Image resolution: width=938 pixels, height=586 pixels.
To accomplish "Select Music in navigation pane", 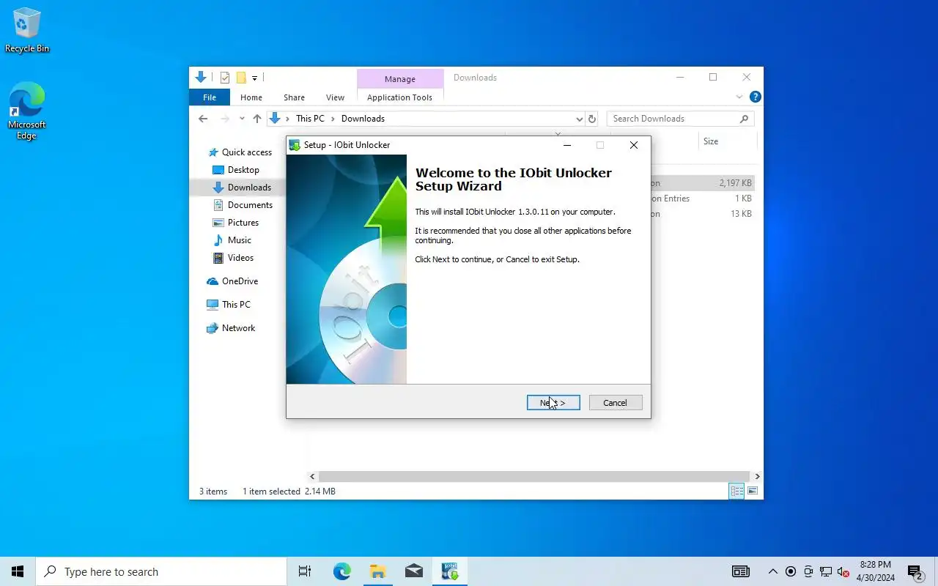I will [x=239, y=240].
